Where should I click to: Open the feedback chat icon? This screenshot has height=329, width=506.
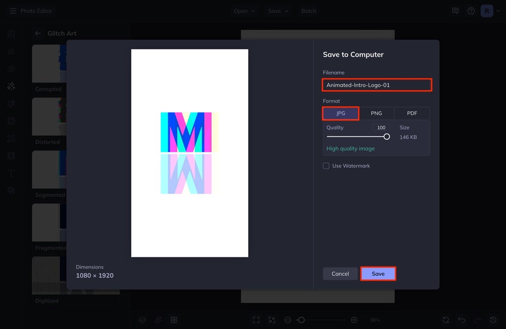pyautogui.click(x=455, y=11)
